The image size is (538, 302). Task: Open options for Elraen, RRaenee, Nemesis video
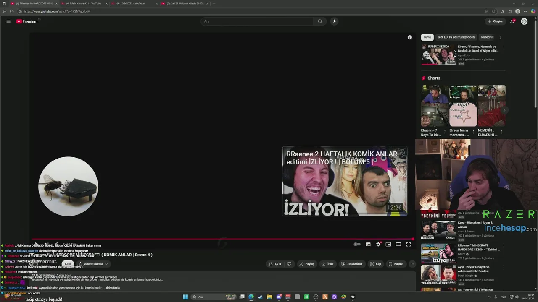pos(504,47)
